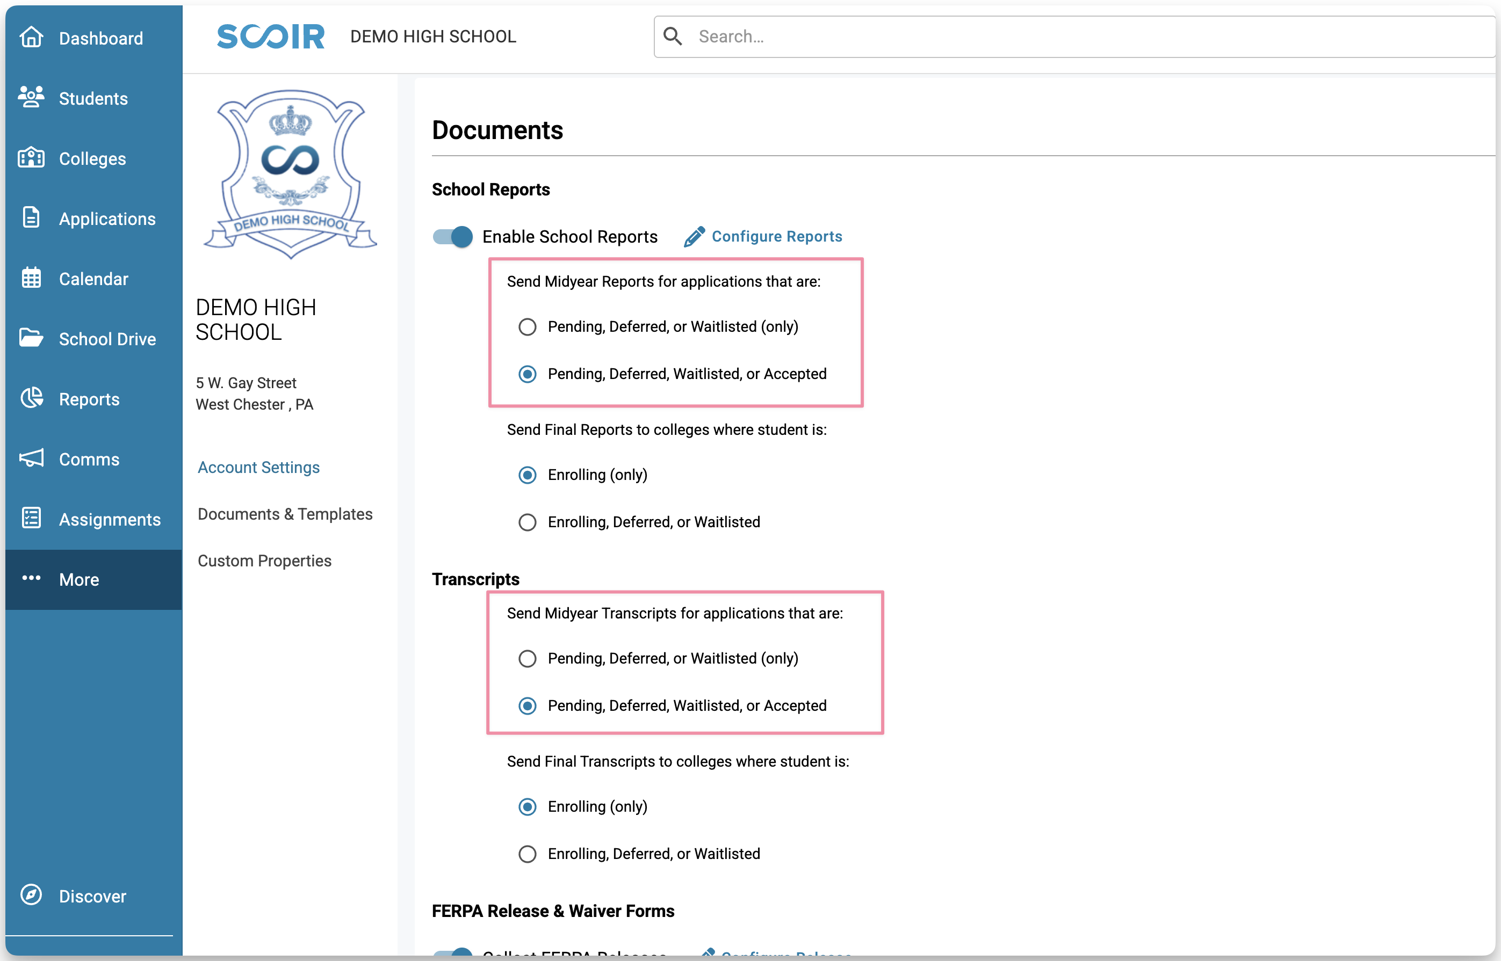Image resolution: width=1501 pixels, height=961 pixels.
Task: Open the Custom Properties section
Action: [264, 561]
